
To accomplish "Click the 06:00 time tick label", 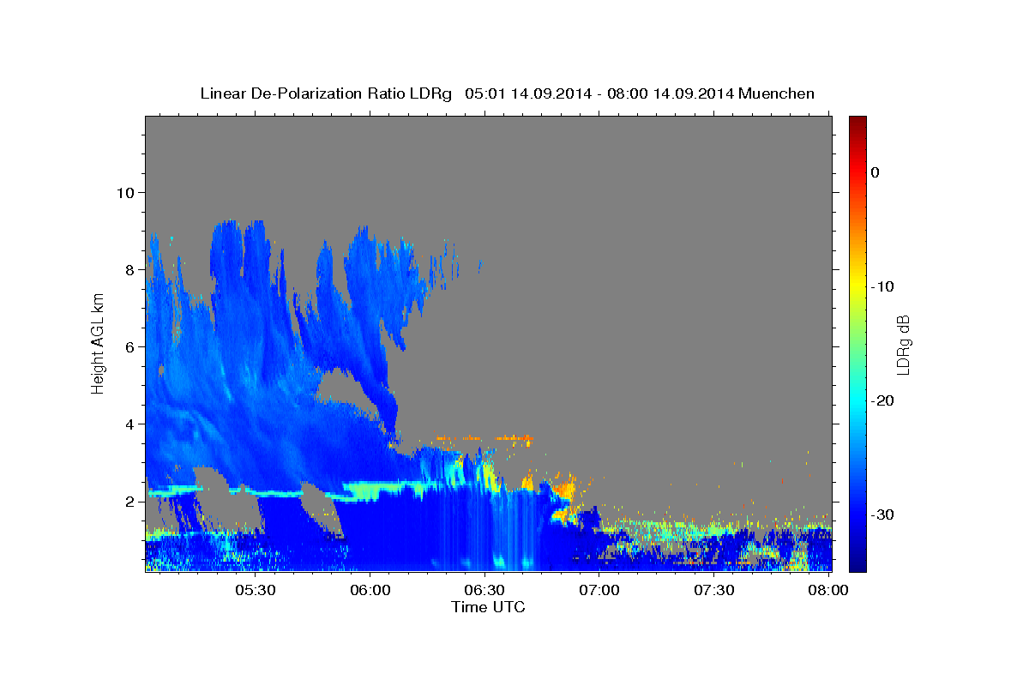I will [370, 590].
